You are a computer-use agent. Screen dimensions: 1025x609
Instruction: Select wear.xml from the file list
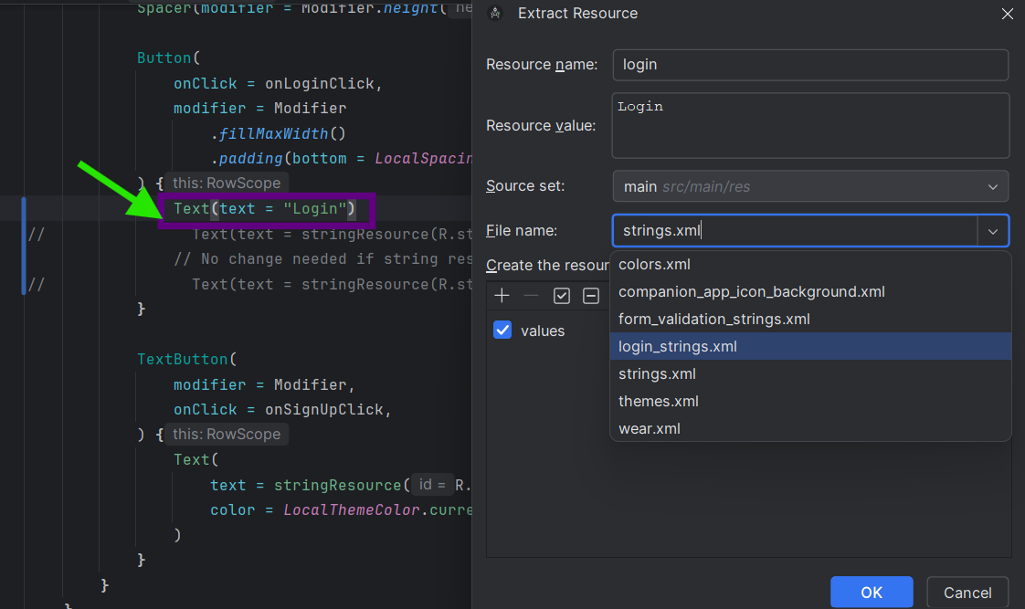click(x=810, y=428)
